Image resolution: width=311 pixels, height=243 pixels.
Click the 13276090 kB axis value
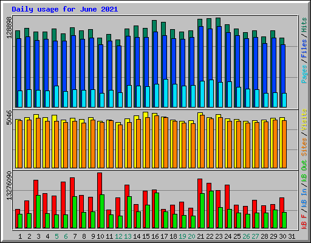(x=9, y=186)
